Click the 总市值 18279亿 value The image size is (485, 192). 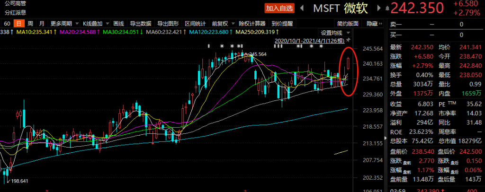coord(470,141)
